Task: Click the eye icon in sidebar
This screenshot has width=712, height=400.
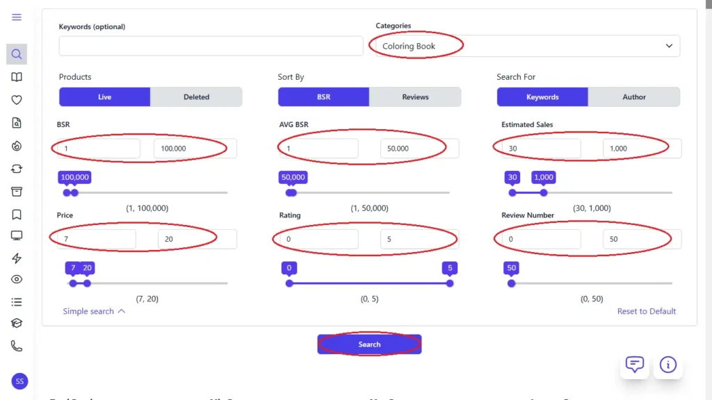Action: coord(17,279)
